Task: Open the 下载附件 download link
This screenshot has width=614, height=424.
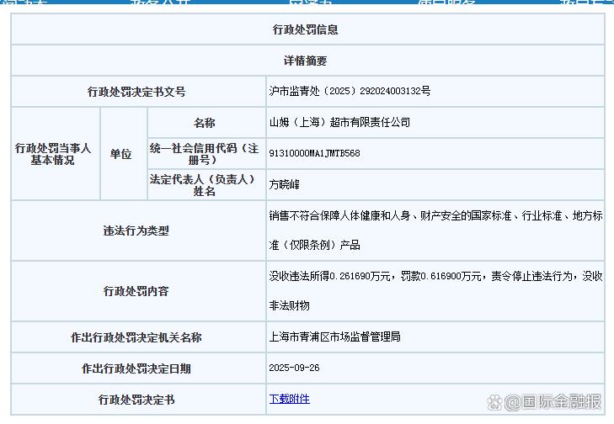Action: point(290,399)
